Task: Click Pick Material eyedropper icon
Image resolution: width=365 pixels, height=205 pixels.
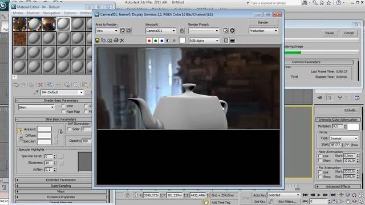Action: pos(36,92)
